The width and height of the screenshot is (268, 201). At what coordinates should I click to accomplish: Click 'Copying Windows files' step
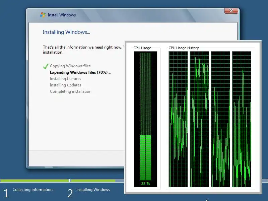70,66
